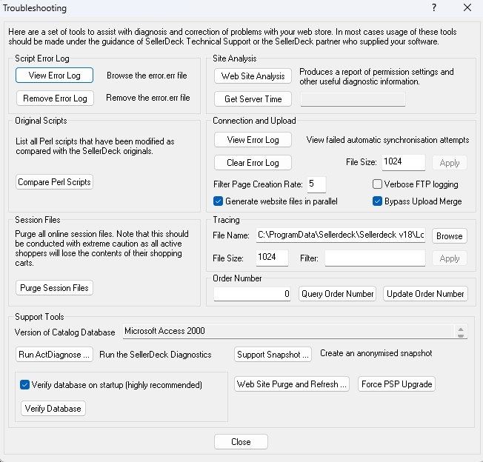Click the Filter Page Creation Rate field

pyautogui.click(x=316, y=184)
